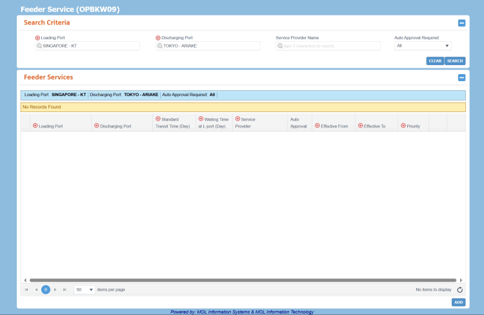
Task: Click the search icon in Discharging Port field
Action: [160, 46]
